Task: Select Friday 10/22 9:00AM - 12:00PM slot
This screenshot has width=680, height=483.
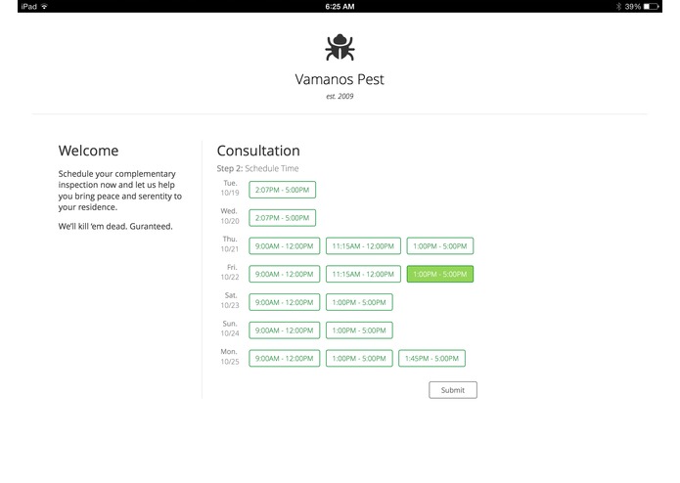Action: (285, 274)
